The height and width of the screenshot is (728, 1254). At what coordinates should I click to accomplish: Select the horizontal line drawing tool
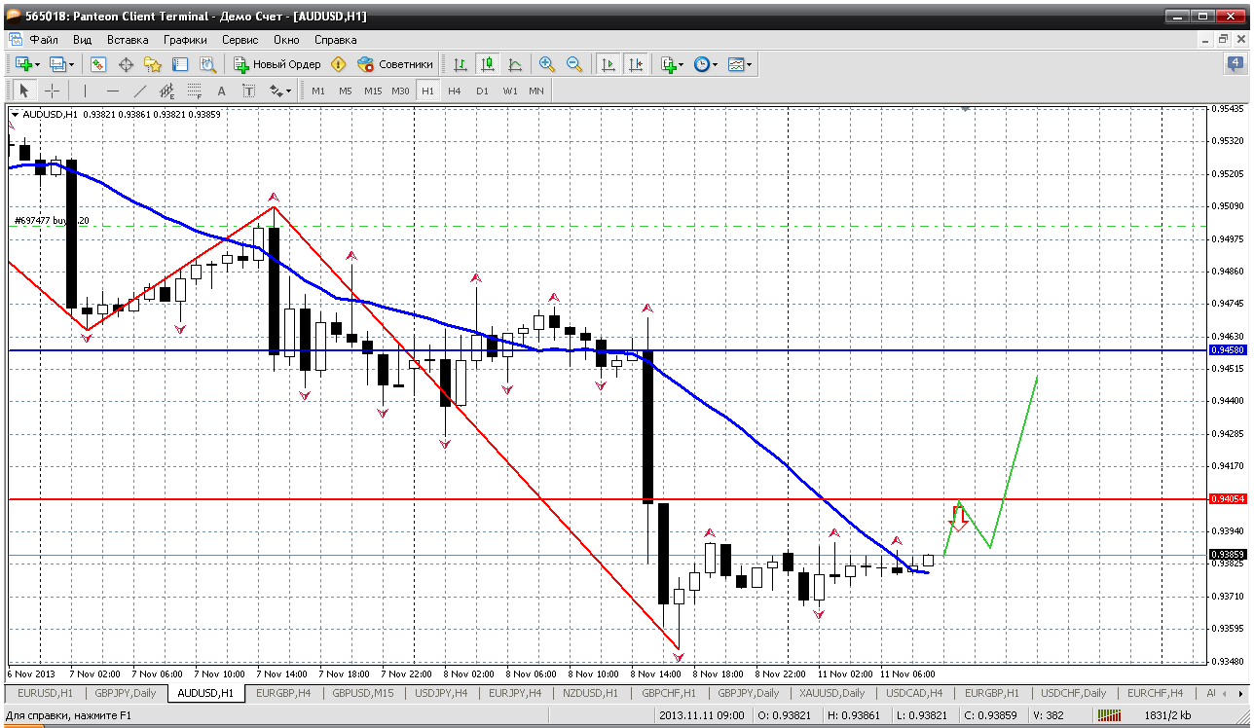tap(112, 91)
